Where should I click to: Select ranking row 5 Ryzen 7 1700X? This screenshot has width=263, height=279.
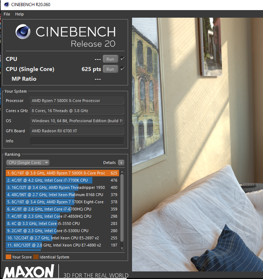[x=62, y=202]
